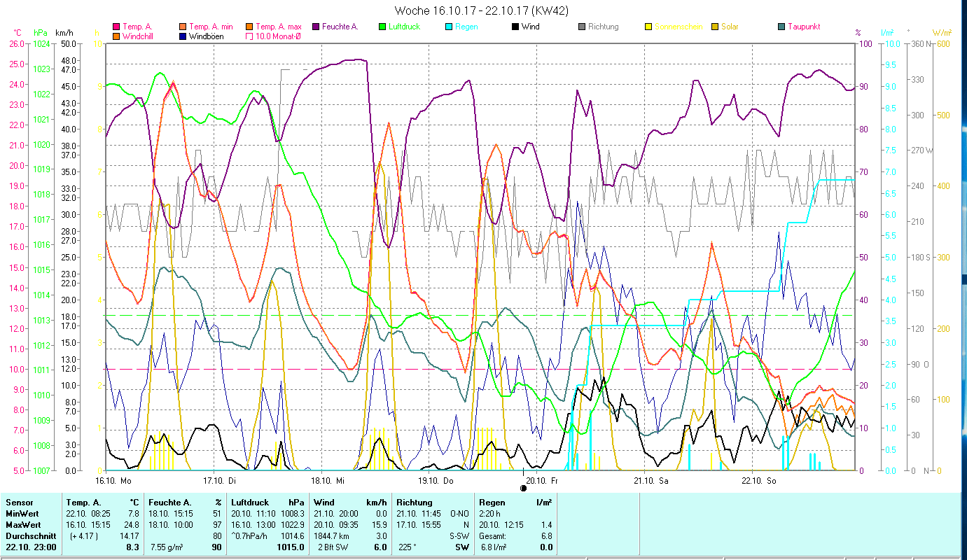The height and width of the screenshot is (560, 967).
Task: Click the 'Taupunkt' legend label
Action: point(804,27)
